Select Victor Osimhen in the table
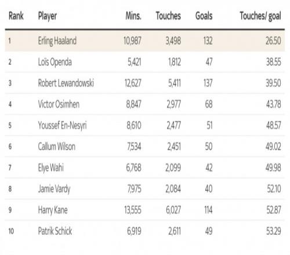This screenshot has height=255, width=290. pyautogui.click(x=59, y=104)
